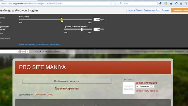Open the Просмотреть блог link
The width and height of the screenshot is (188, 106).
pyautogui.click(x=152, y=10)
